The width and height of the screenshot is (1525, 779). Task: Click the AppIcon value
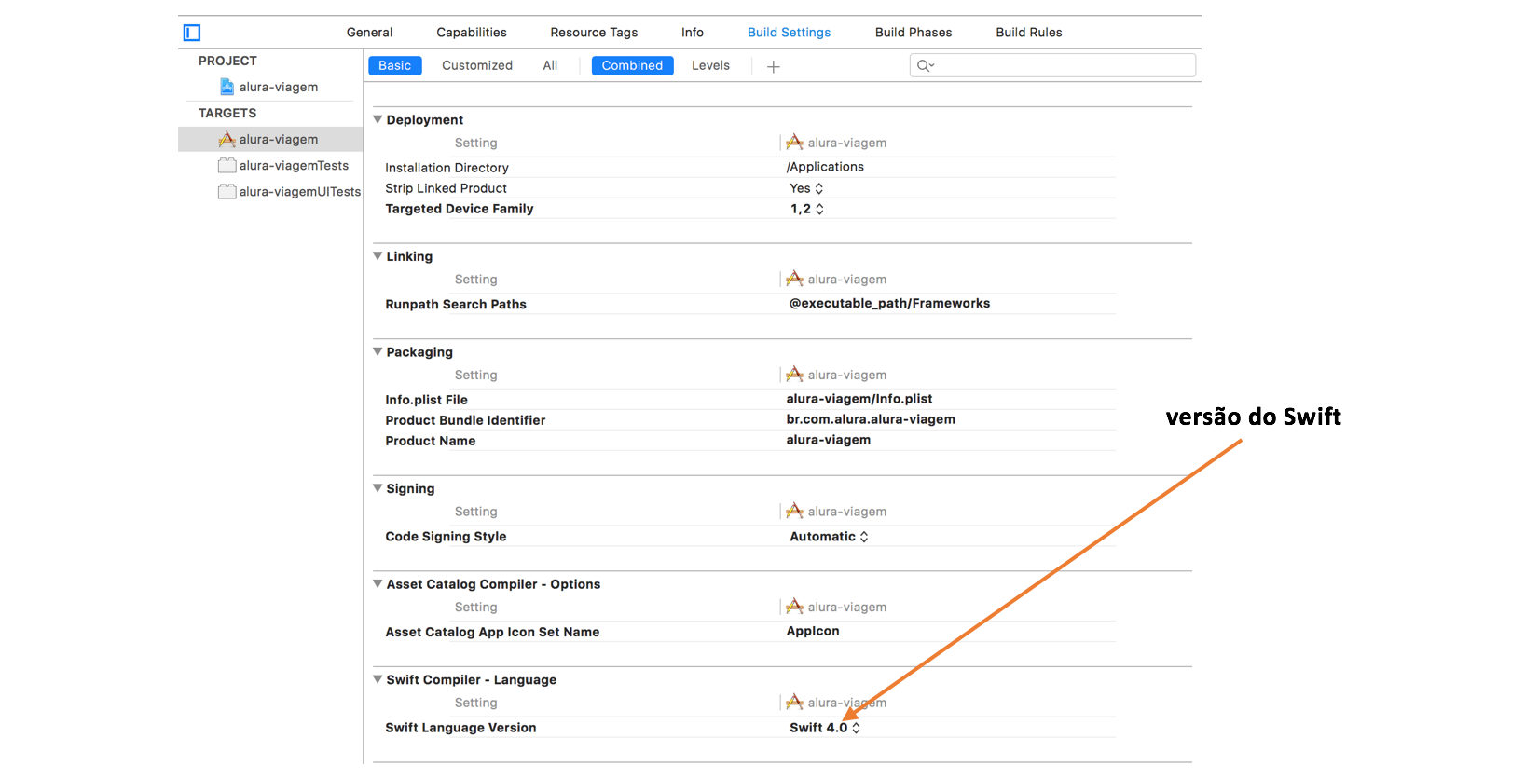[813, 631]
